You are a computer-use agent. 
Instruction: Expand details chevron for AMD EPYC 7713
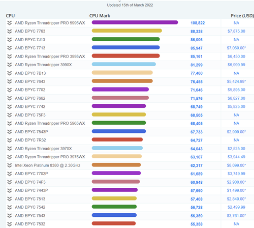pos(10,48)
